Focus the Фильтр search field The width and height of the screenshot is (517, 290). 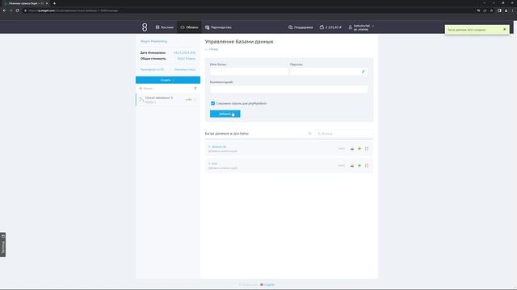[x=344, y=134]
